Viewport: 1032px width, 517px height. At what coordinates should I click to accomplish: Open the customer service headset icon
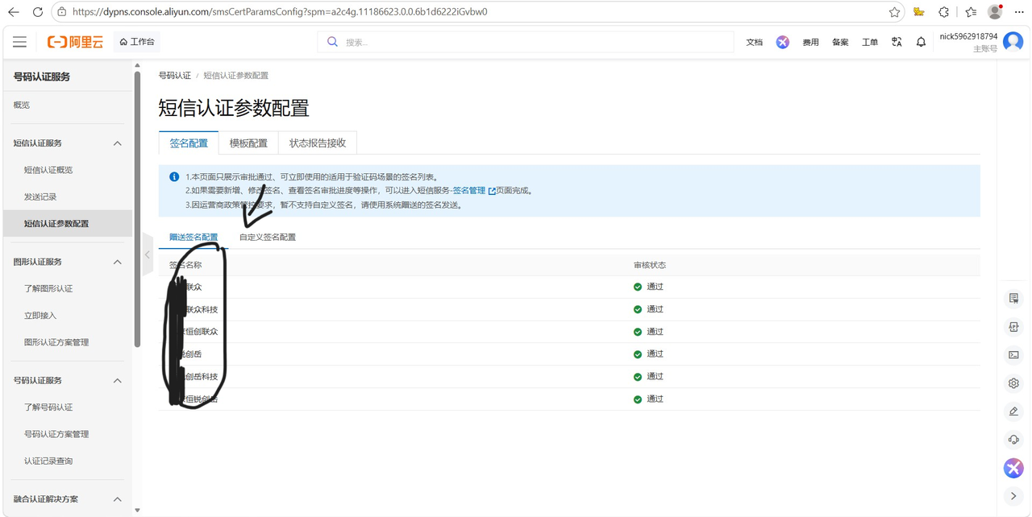[x=1013, y=440]
